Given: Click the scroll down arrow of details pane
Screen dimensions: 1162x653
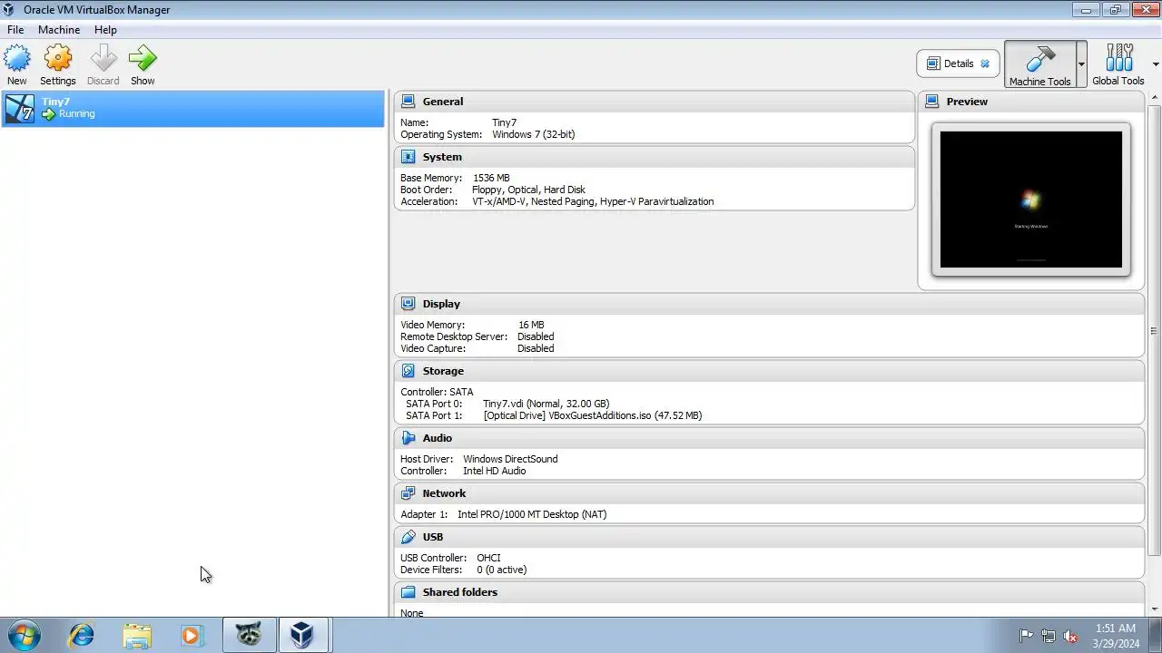Looking at the screenshot, I should click(1155, 609).
